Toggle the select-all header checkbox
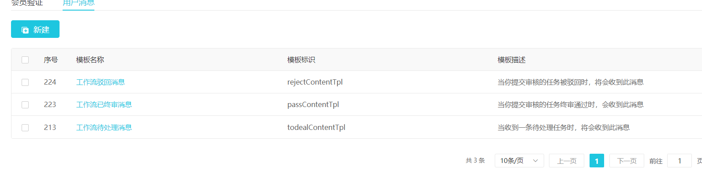The image size is (702, 185). coord(25,60)
